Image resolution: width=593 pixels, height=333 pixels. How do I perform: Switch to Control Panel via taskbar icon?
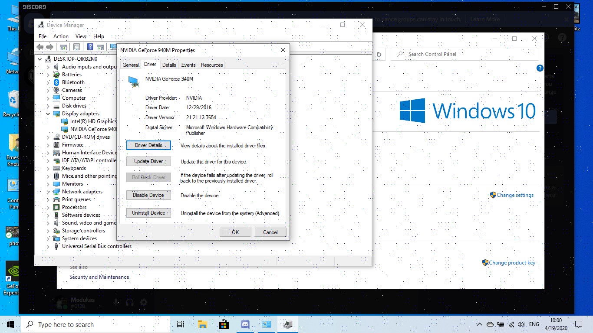pyautogui.click(x=266, y=324)
